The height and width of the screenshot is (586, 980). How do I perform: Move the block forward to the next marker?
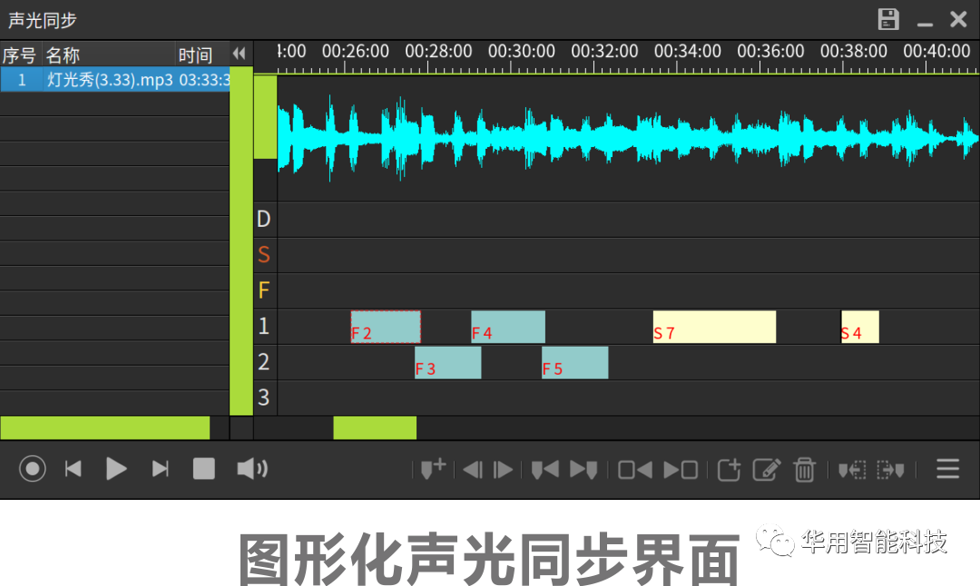[891, 469]
